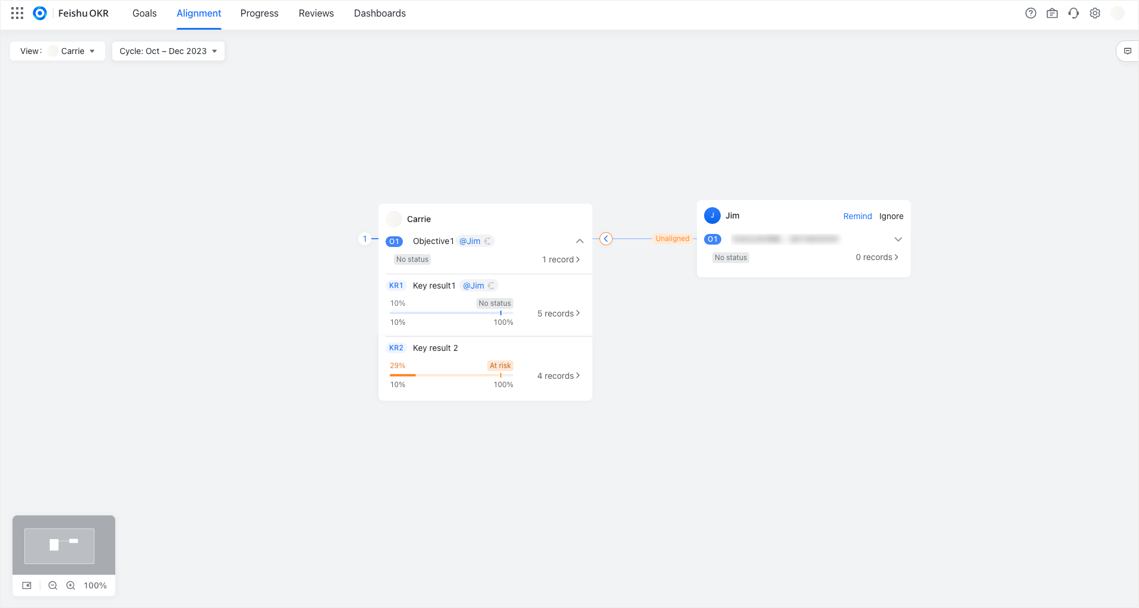Zoom out on the alignment map

tap(53, 585)
